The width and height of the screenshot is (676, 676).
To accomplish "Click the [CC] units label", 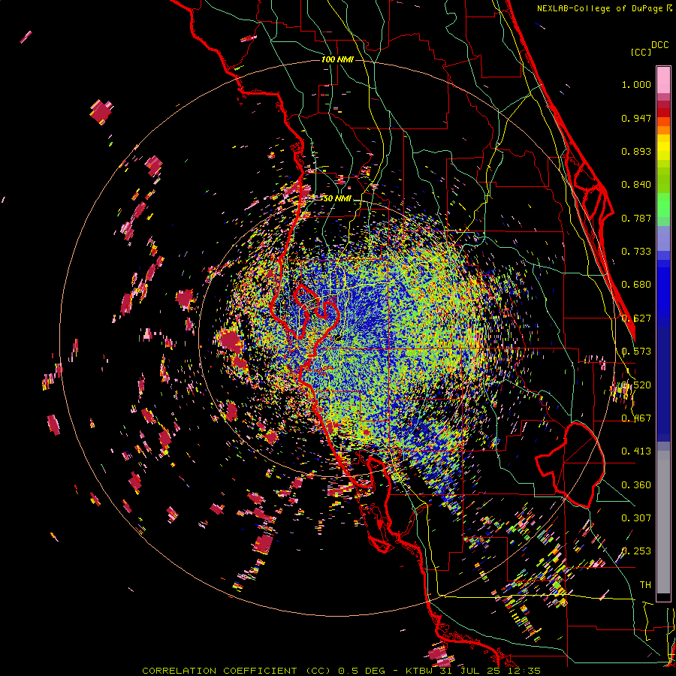I will 641,52.
